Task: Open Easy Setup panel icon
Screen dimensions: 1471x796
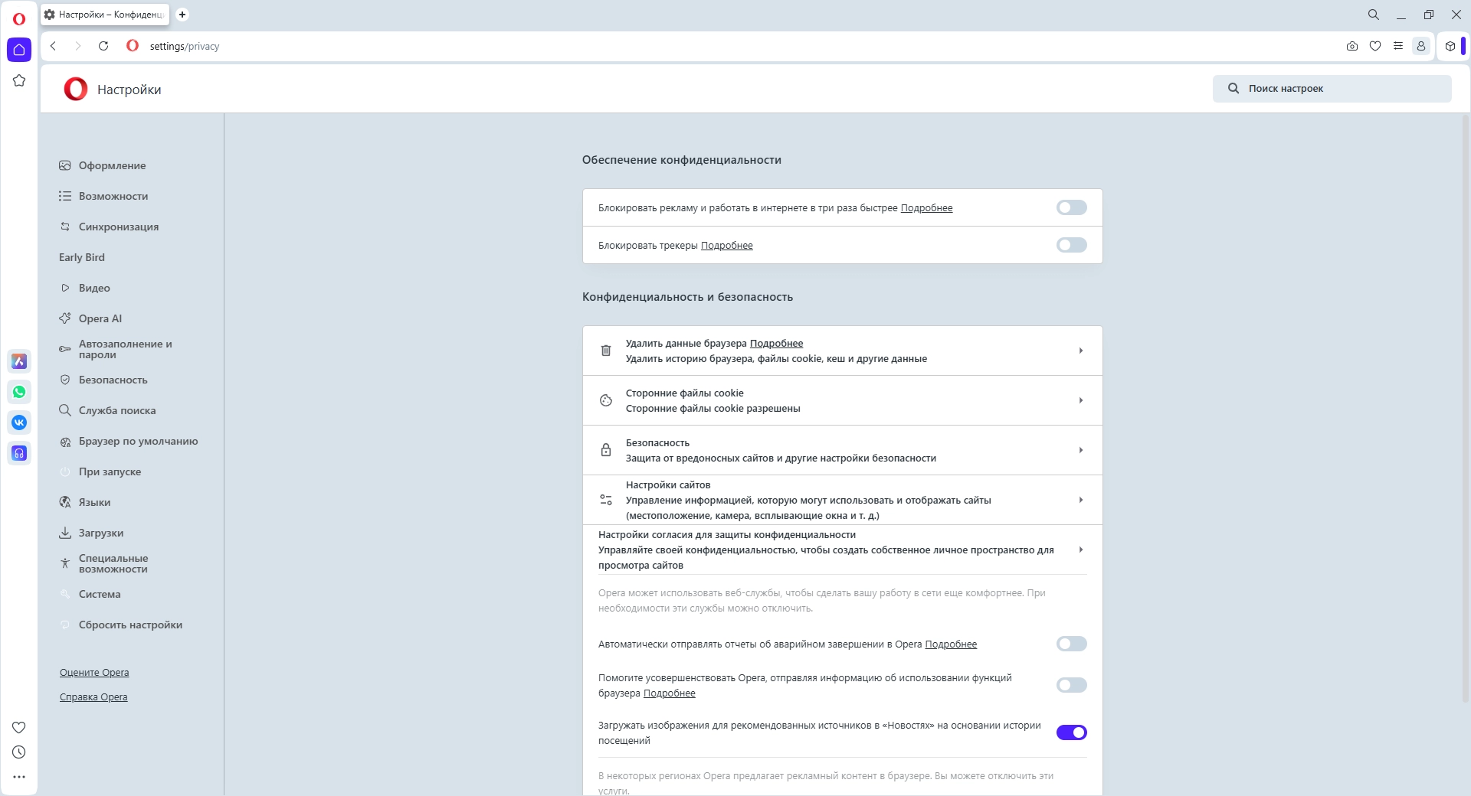Action: point(1398,46)
